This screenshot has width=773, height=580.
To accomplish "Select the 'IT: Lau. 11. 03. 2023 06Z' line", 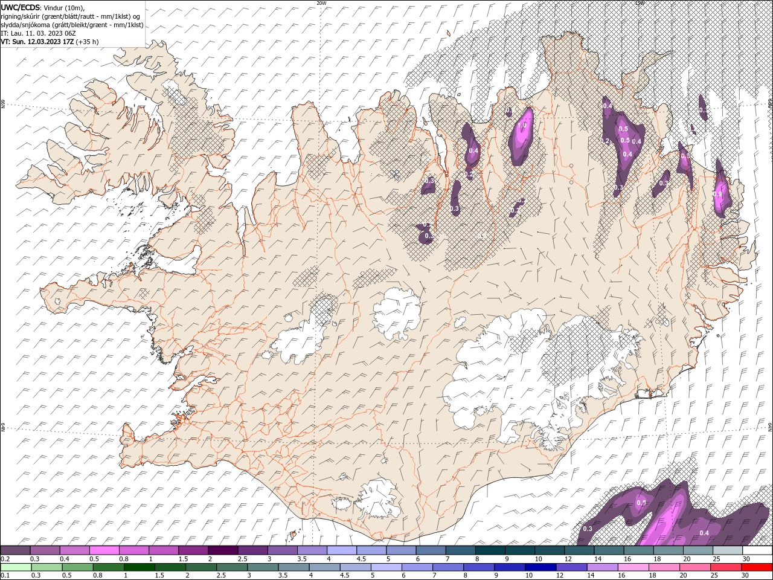I will pos(38,33).
